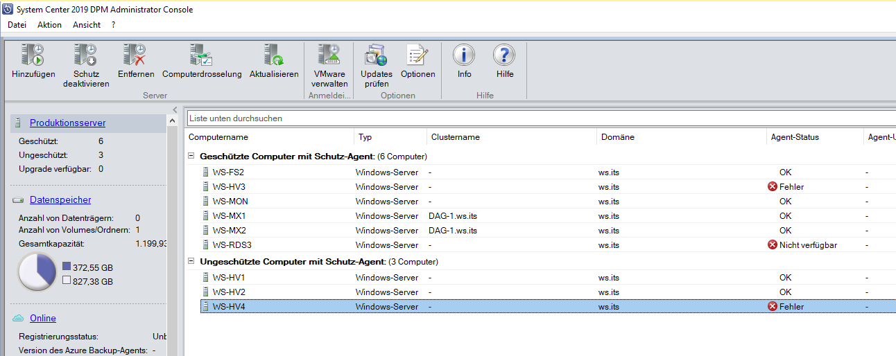Click the Aktualisieren toolbar icon
This screenshot has height=356, width=896.
point(274,55)
